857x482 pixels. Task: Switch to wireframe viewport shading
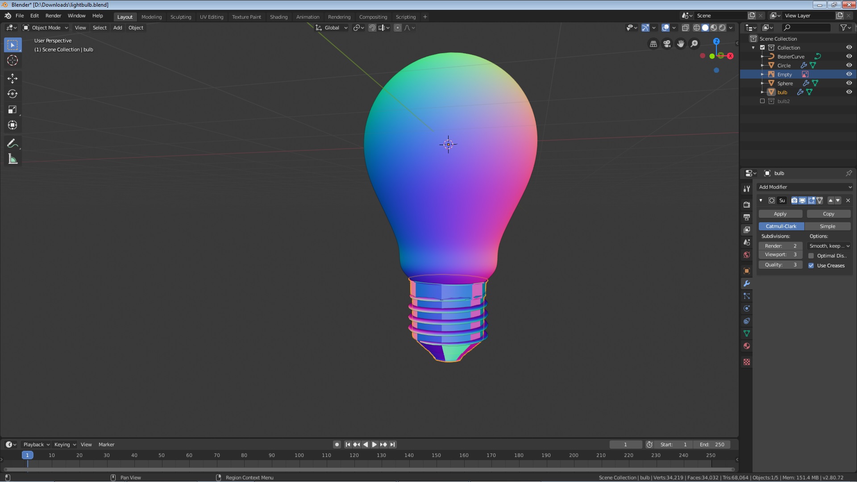pos(696,28)
